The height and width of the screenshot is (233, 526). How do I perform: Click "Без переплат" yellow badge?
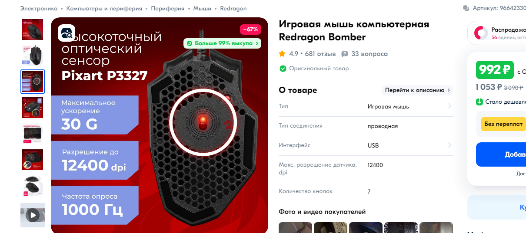point(503,124)
